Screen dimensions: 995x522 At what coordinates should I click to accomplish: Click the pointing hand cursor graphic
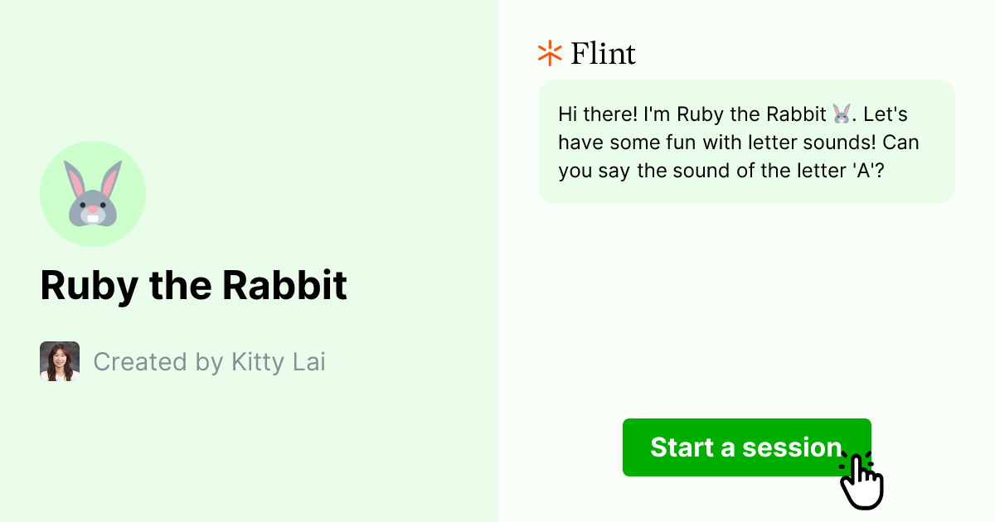click(862, 479)
